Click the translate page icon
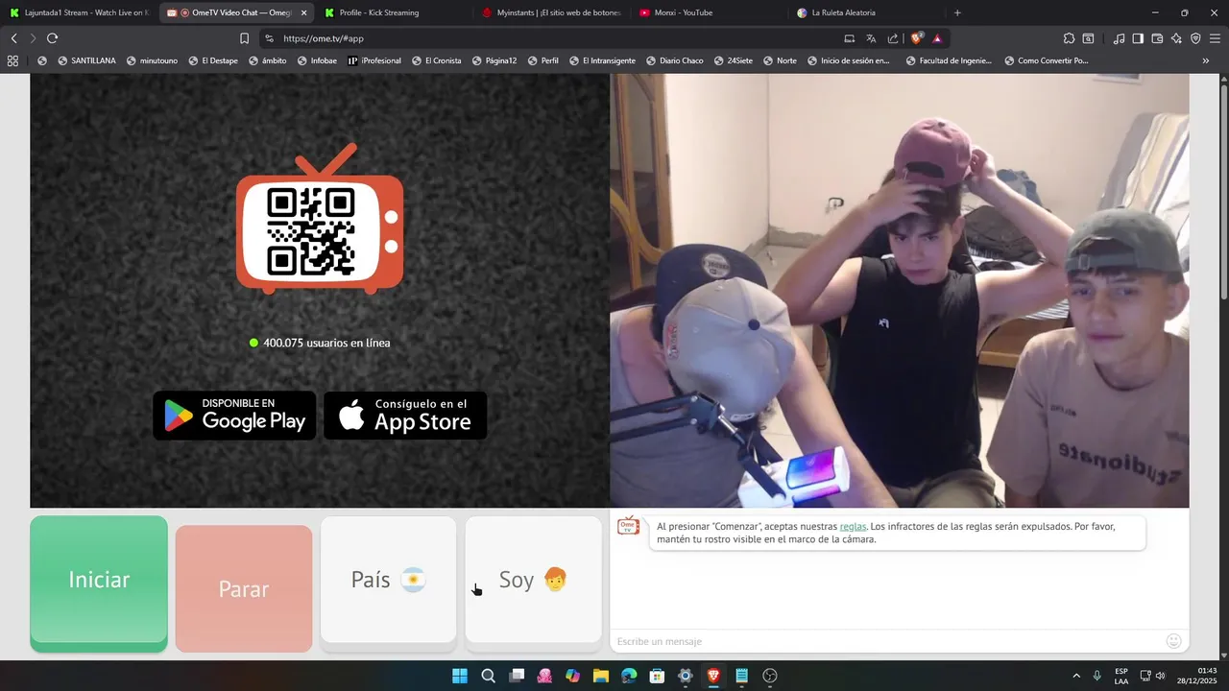Screen dimensions: 1229x691 [x=871, y=38]
